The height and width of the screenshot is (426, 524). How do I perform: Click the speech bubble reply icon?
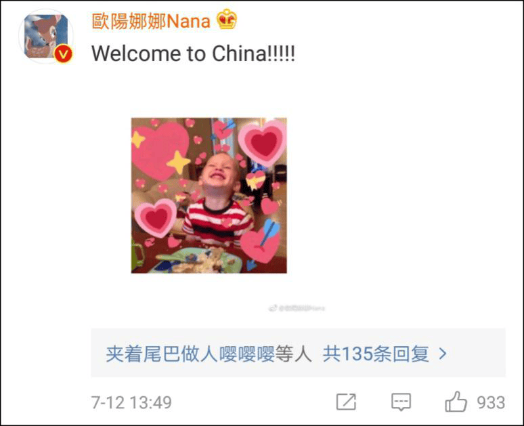tap(401, 402)
